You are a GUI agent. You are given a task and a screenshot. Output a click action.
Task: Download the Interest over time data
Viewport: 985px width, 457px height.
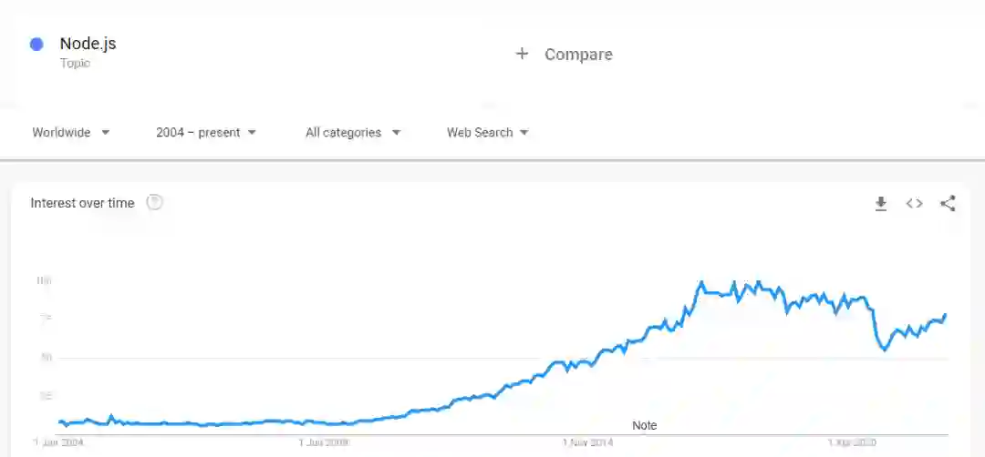pos(881,204)
